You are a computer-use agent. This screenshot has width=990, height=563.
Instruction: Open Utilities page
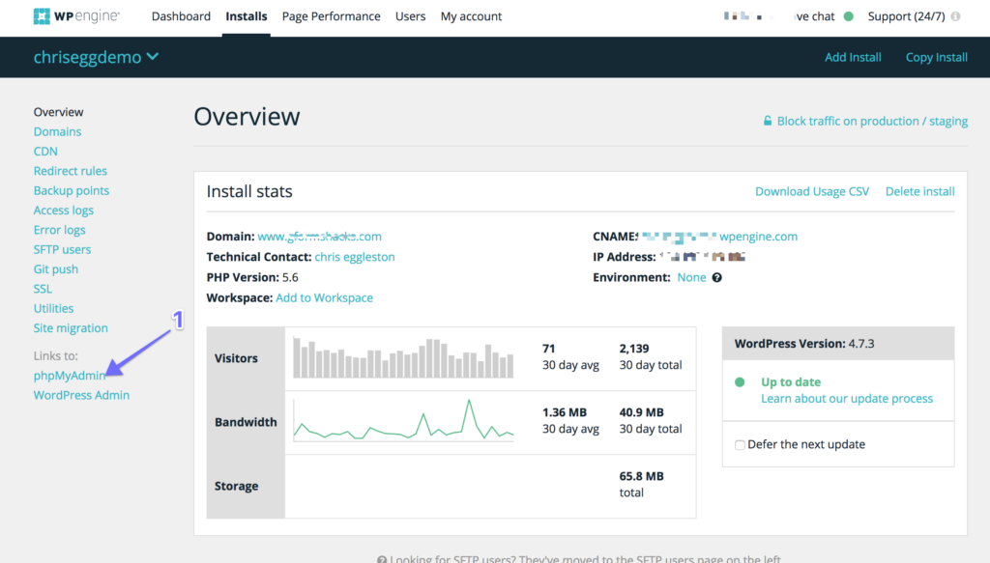(x=54, y=308)
